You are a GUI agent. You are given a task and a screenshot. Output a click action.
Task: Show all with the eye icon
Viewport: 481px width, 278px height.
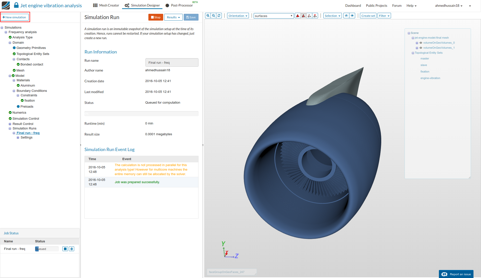(x=352, y=16)
